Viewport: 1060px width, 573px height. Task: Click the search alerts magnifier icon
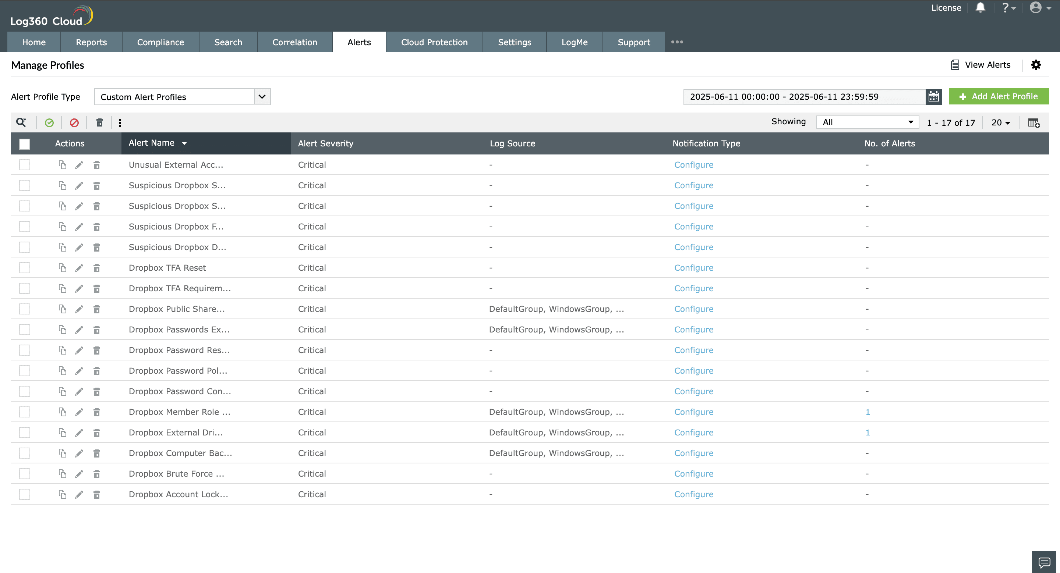click(x=21, y=122)
